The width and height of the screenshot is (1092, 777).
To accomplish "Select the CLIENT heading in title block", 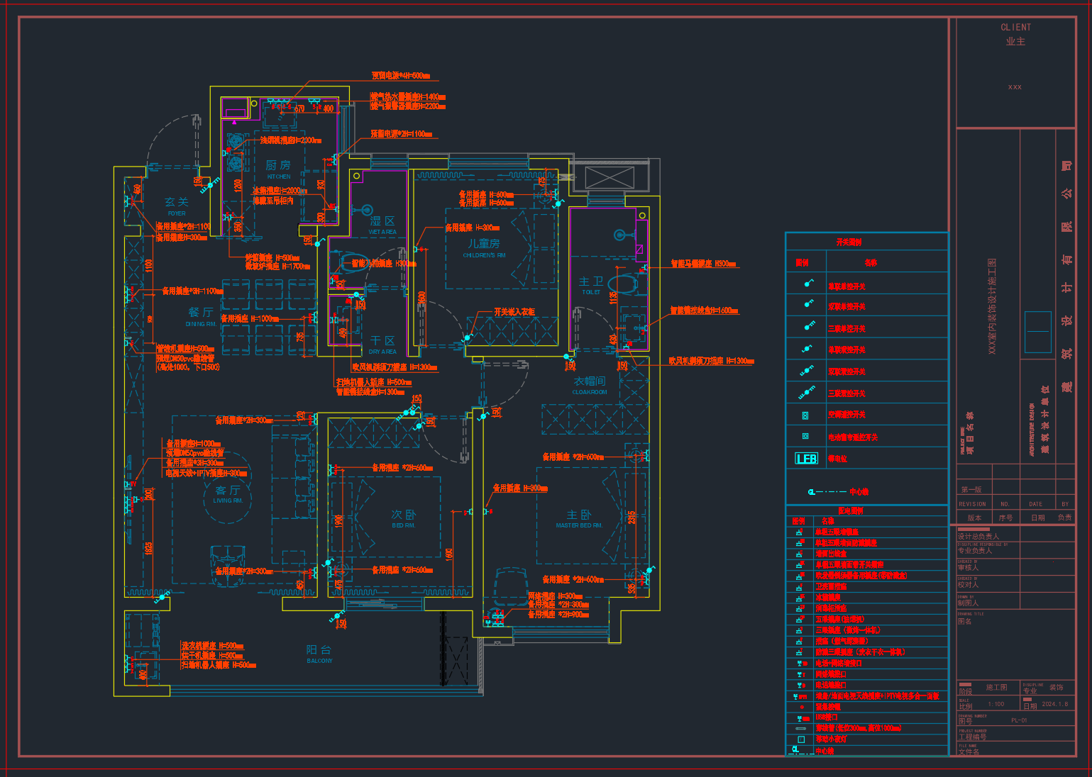I will coord(1016,27).
